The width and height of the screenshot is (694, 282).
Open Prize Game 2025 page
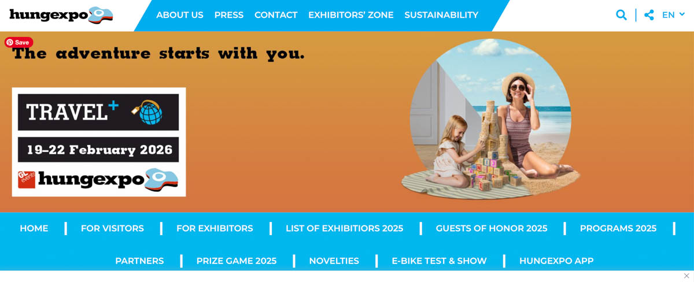click(x=237, y=261)
